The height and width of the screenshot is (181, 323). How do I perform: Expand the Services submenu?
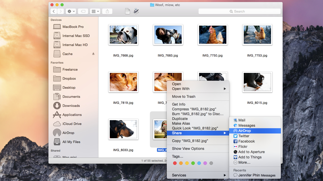[x=198, y=175]
